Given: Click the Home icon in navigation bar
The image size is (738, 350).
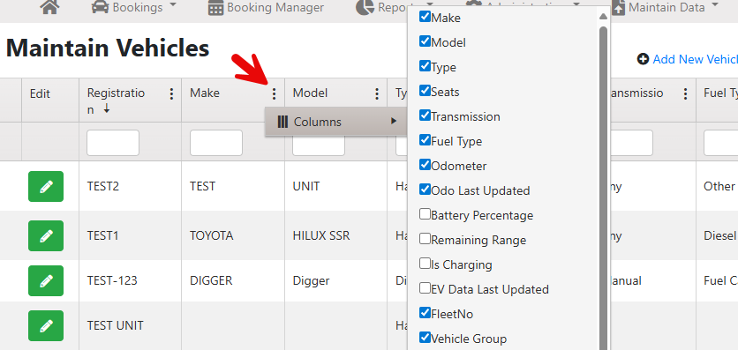Looking at the screenshot, I should coord(49,8).
